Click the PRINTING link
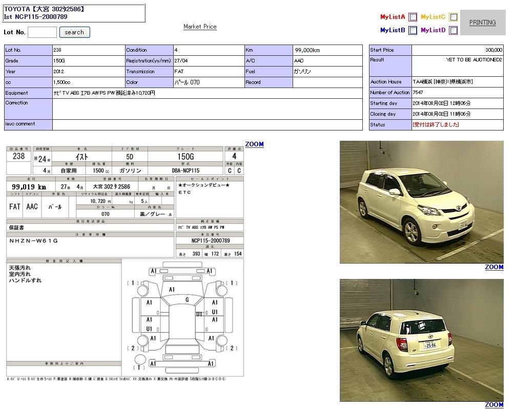 (x=482, y=23)
